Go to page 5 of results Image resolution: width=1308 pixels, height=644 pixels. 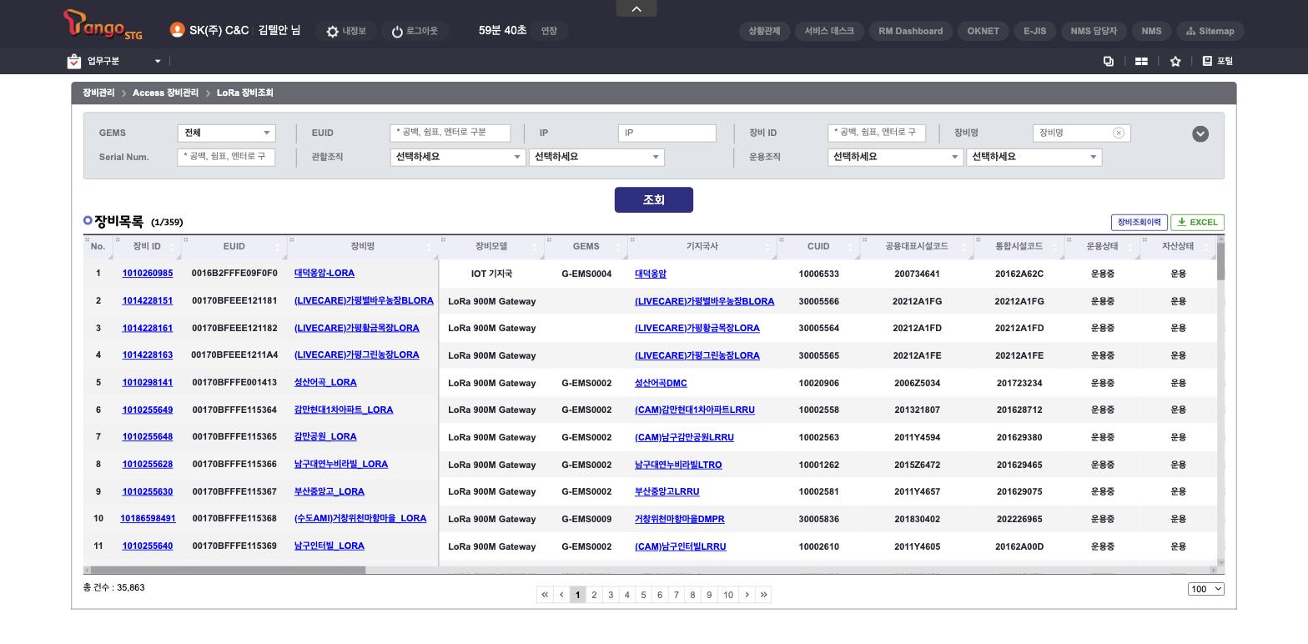(x=643, y=595)
